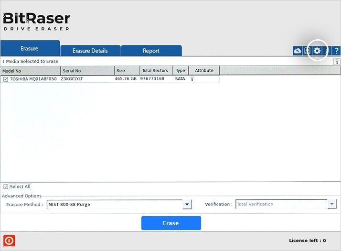Click the partly hidden icon left of help
This screenshot has width=341, height=251.
326,51
